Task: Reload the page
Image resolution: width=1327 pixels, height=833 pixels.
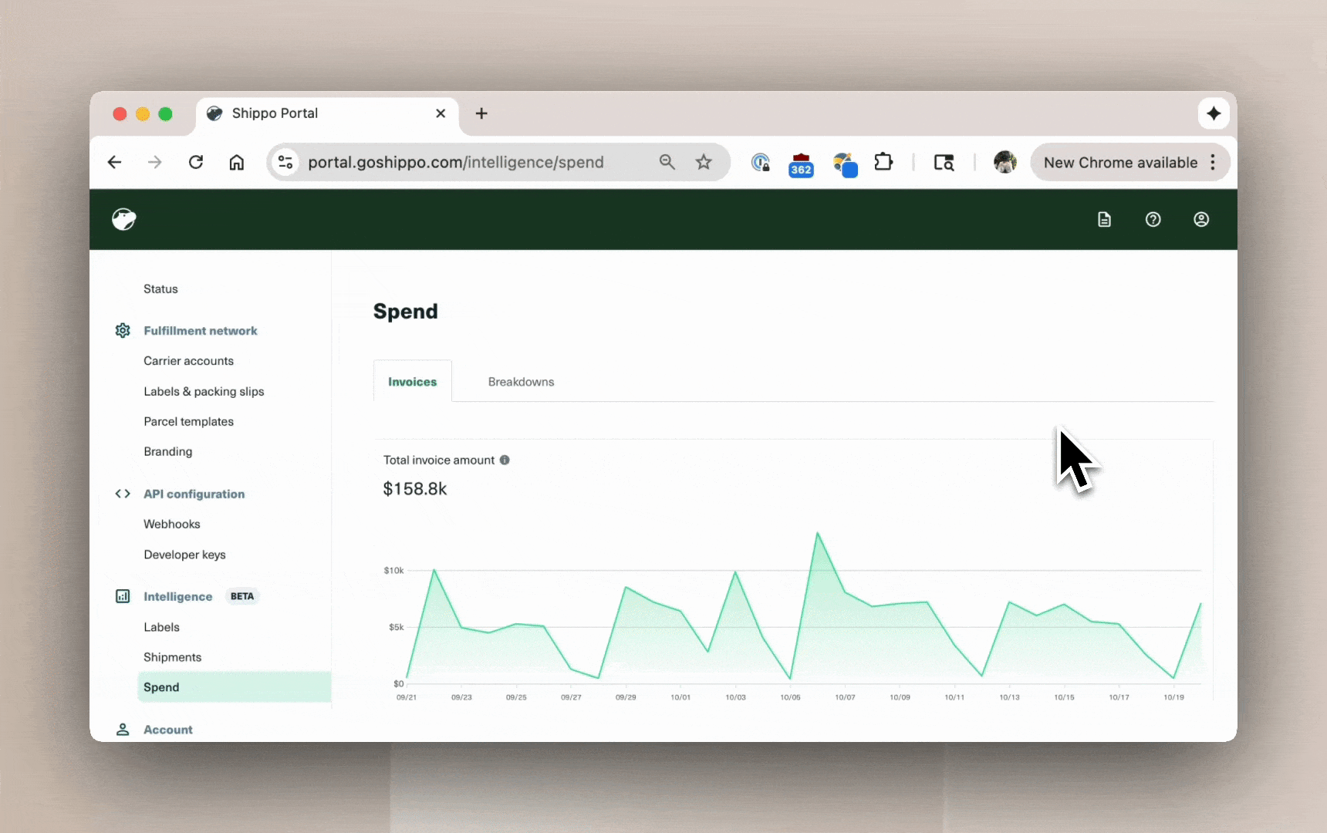Action: point(196,162)
